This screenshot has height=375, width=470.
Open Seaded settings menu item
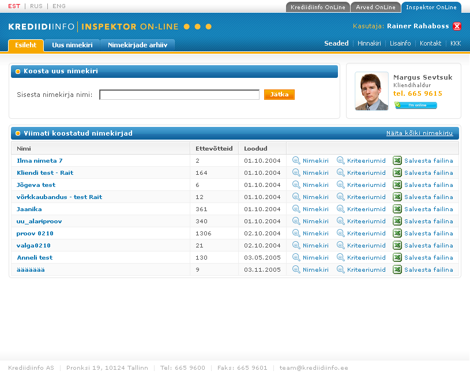click(336, 43)
